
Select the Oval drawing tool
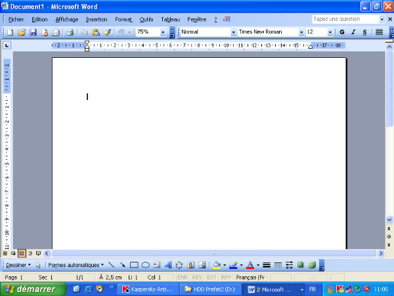(145, 265)
